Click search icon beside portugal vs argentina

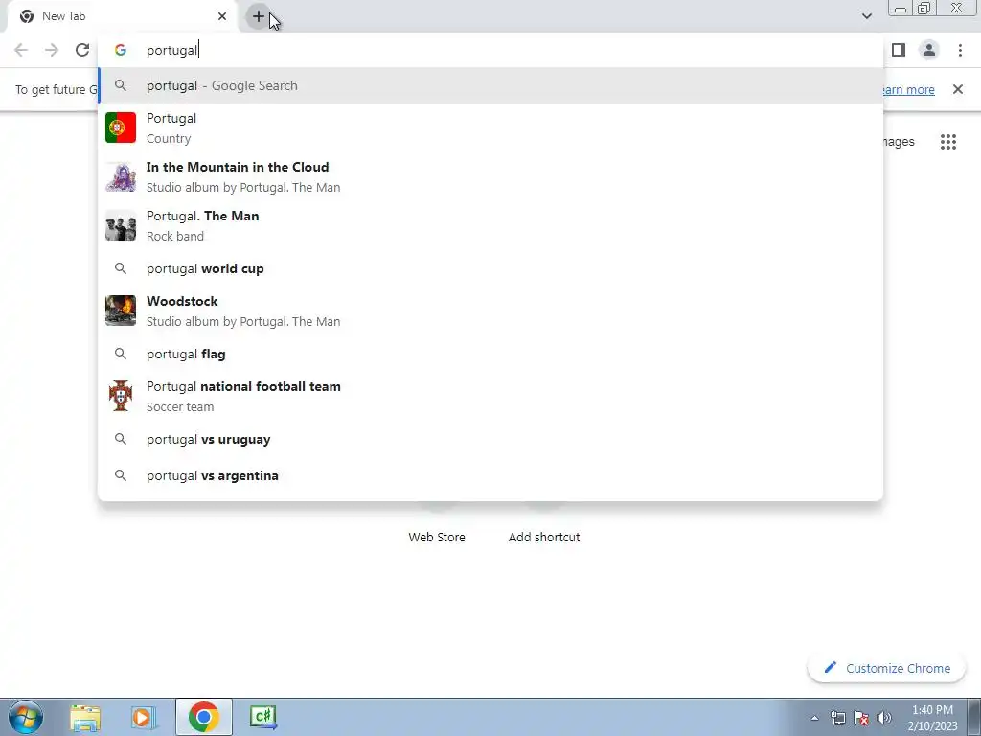pyautogui.click(x=121, y=475)
